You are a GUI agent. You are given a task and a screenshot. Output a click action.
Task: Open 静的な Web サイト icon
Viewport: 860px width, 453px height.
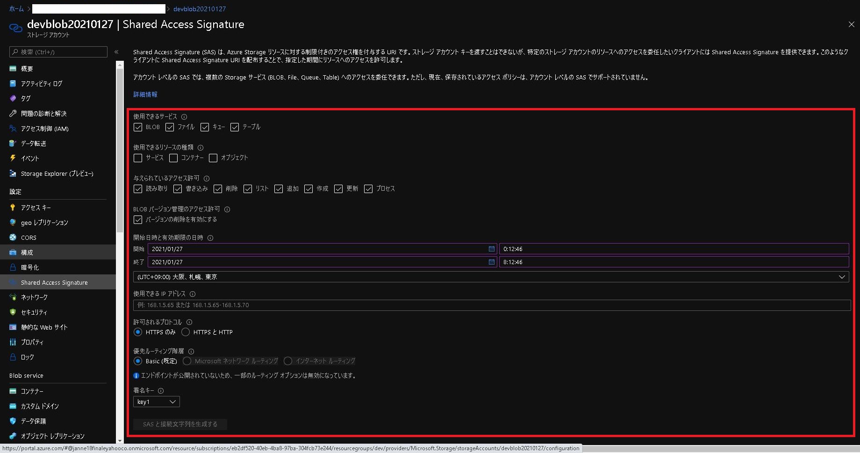point(13,327)
